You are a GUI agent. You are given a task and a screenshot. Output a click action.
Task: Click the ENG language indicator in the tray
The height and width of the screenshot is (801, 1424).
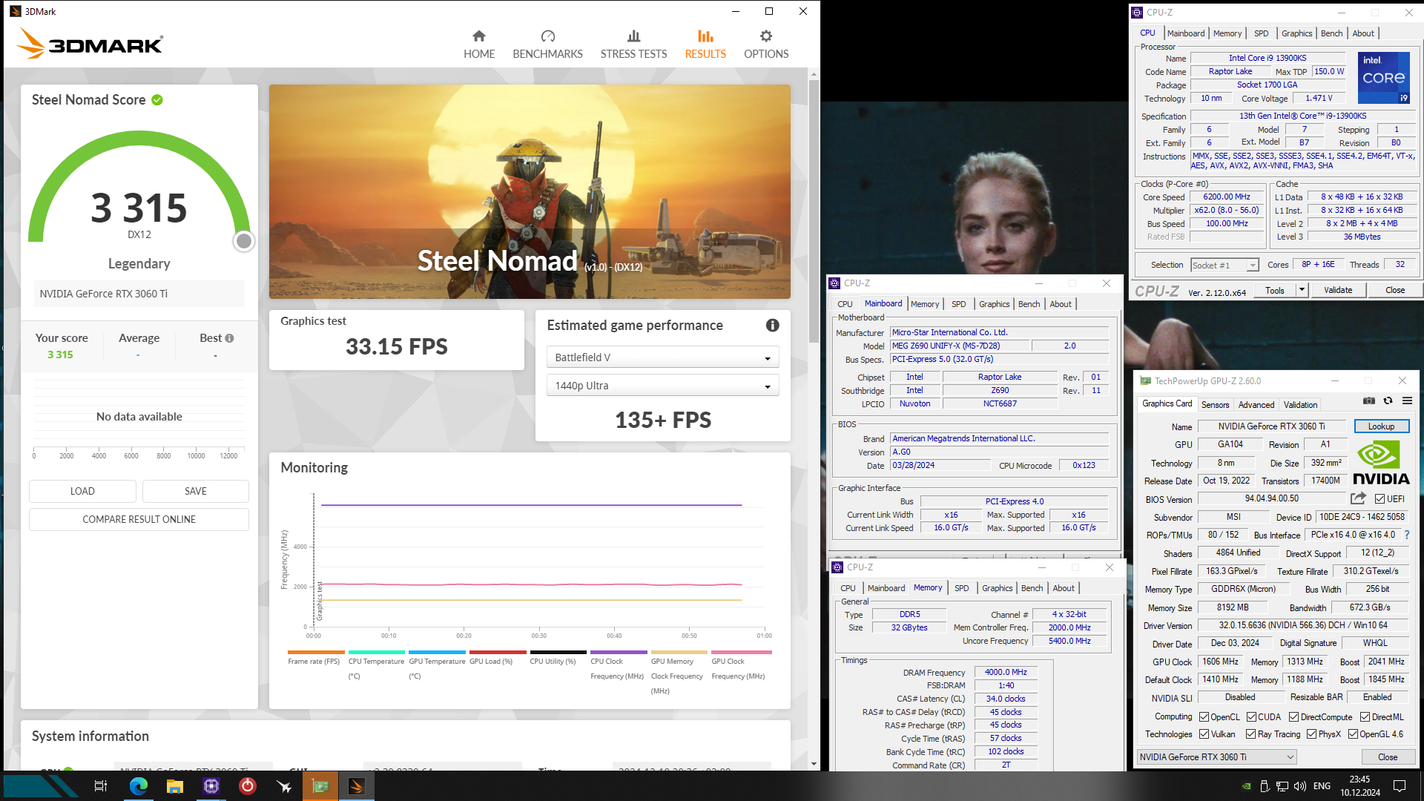1322,786
